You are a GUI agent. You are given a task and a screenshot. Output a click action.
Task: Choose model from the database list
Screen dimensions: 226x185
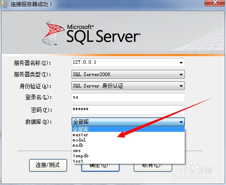click(x=128, y=140)
